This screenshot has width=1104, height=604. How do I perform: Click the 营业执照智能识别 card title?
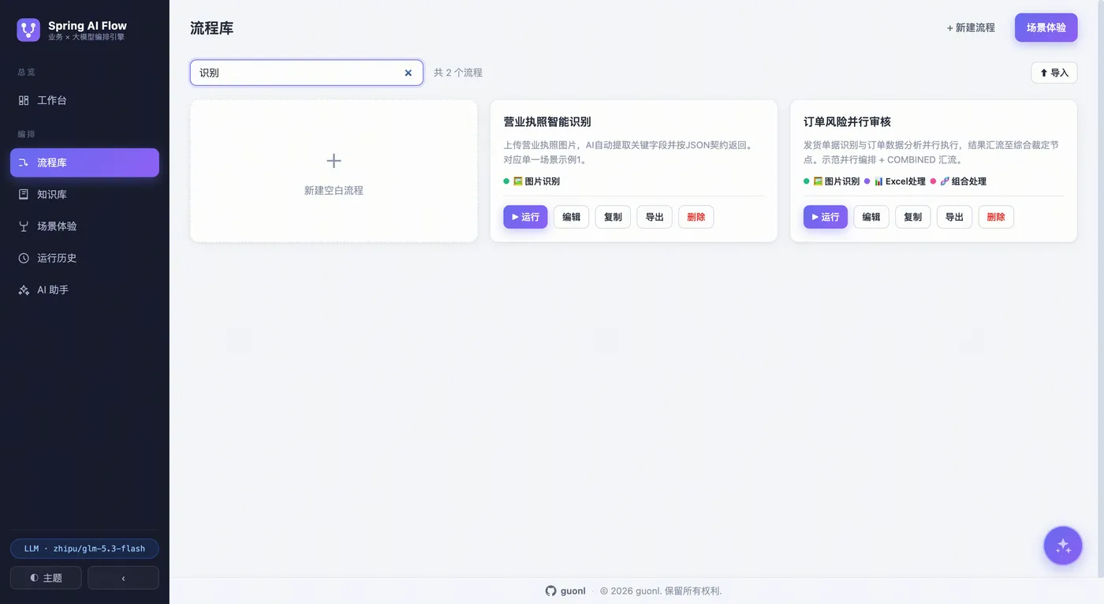(547, 121)
